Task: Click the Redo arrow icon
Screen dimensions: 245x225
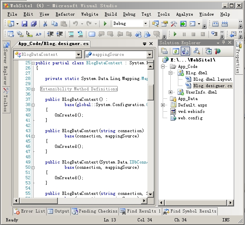Action: (x=89, y=24)
